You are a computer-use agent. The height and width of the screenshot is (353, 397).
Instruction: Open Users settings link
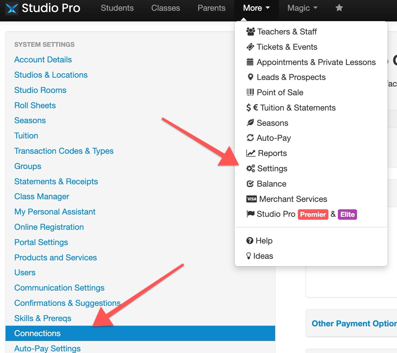(x=25, y=272)
